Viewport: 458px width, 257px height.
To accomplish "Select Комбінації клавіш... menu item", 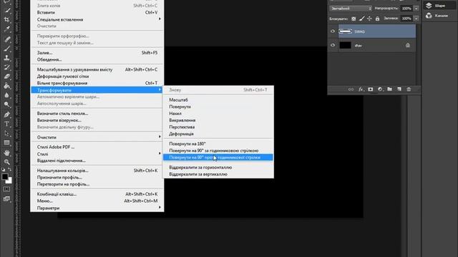I will [97, 194].
